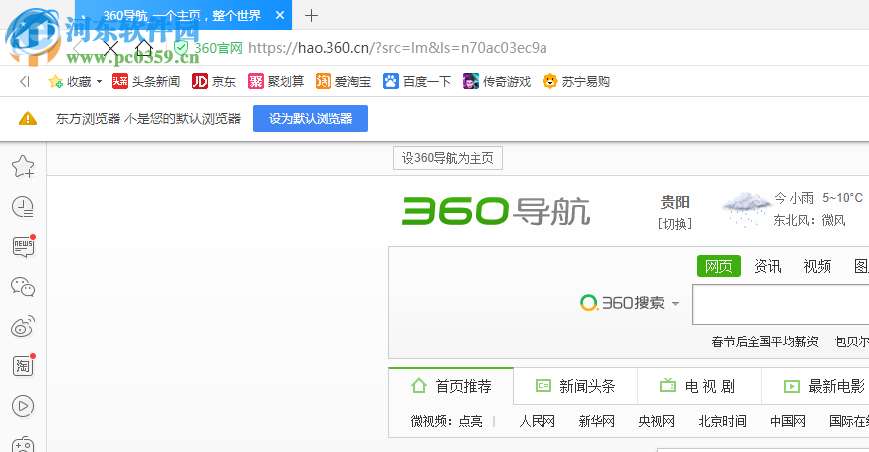Select the 网页 search tab
Screen dimensions: 869x452
click(719, 266)
